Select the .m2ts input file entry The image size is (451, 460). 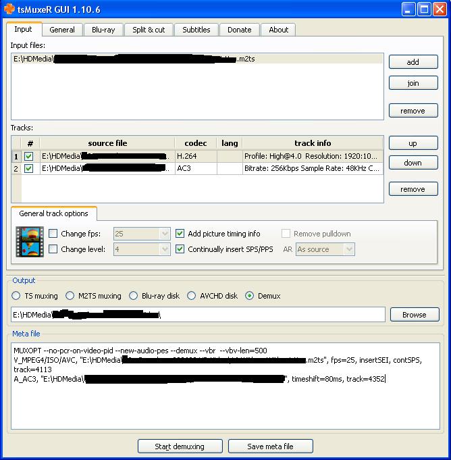pos(197,59)
